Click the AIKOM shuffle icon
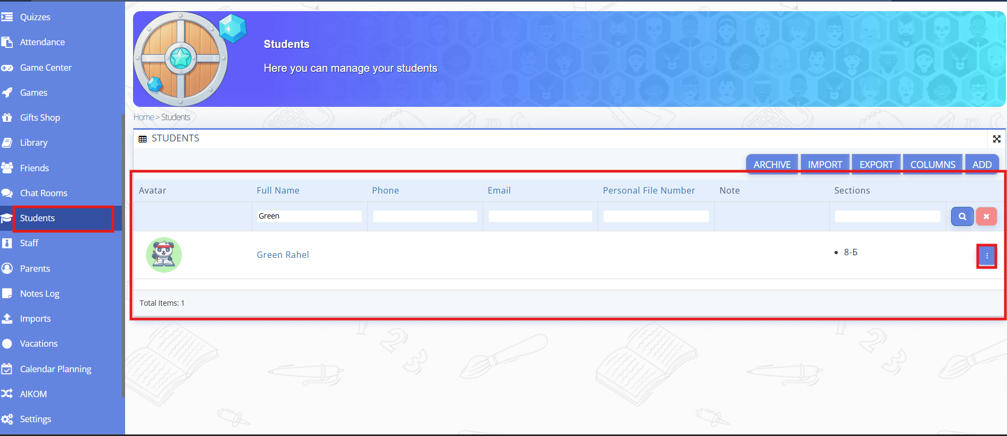The image size is (1007, 436). [x=7, y=394]
